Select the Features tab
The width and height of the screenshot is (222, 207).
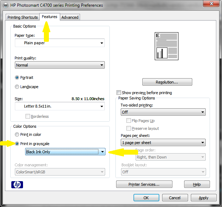pos(50,17)
